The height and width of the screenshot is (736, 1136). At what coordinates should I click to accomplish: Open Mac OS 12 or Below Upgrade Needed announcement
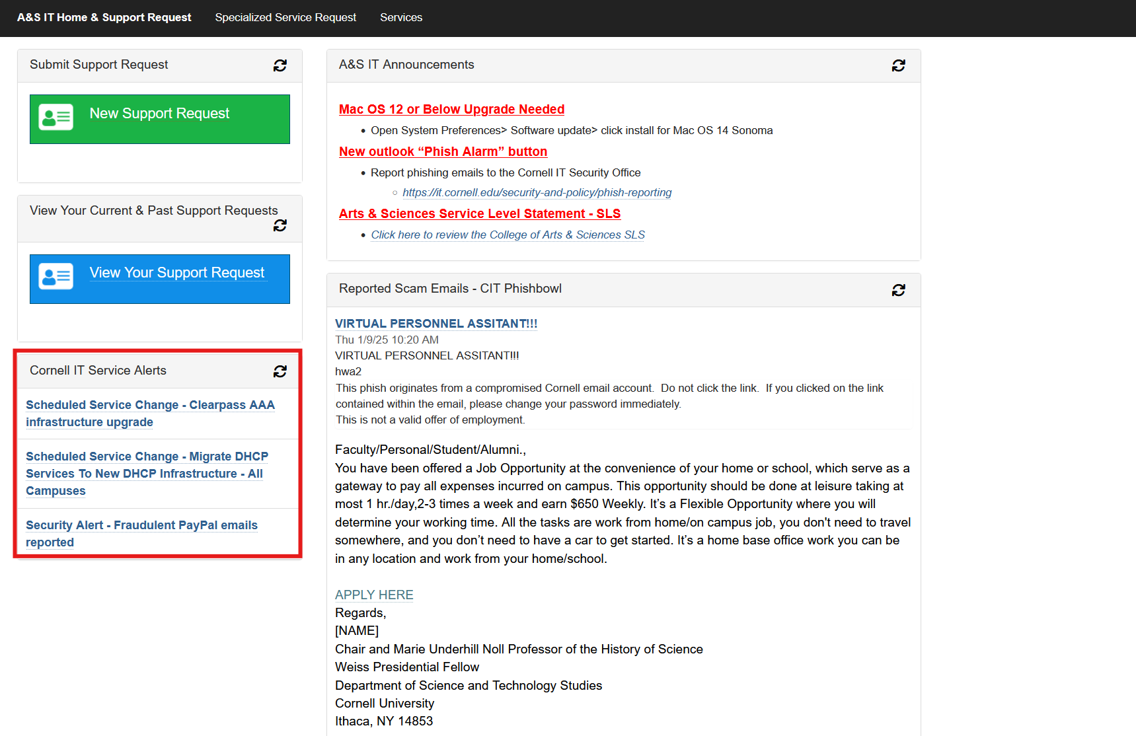(451, 110)
